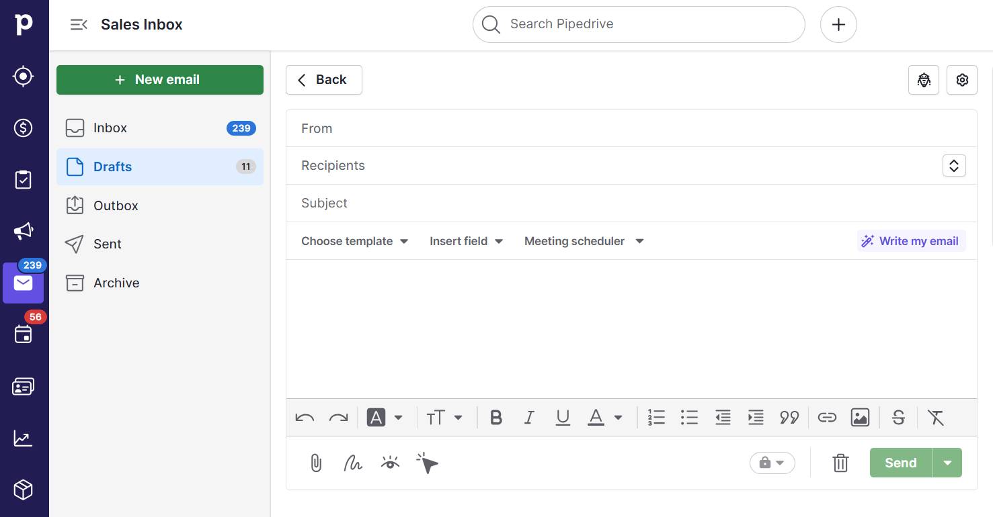
Task: Open the Contacts section in the sidebar
Action: [23, 386]
